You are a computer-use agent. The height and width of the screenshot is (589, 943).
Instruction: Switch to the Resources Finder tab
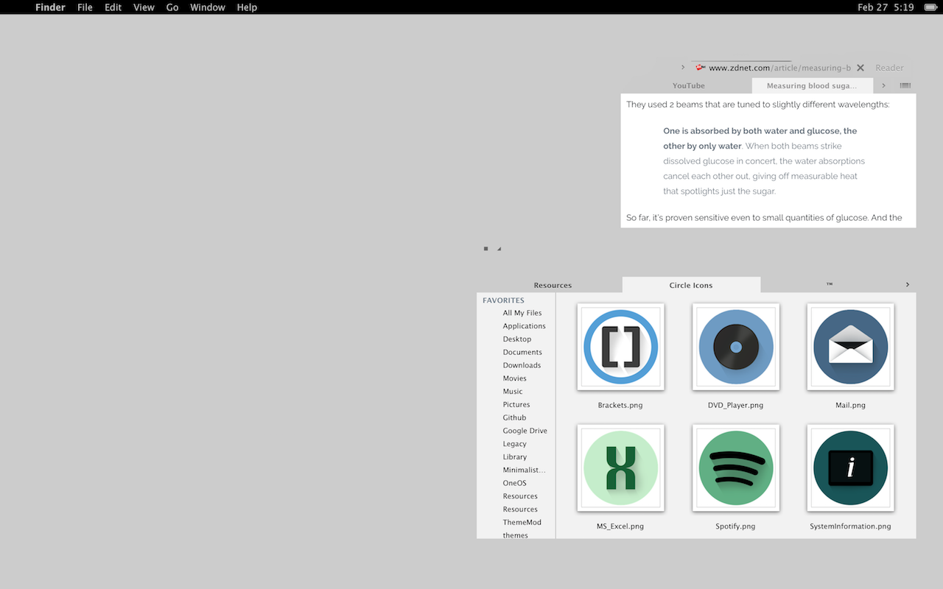tap(553, 286)
